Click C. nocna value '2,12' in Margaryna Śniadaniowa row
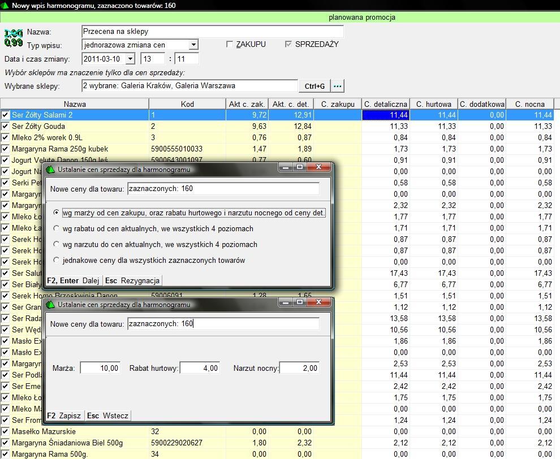The image size is (560, 459). 545,443
